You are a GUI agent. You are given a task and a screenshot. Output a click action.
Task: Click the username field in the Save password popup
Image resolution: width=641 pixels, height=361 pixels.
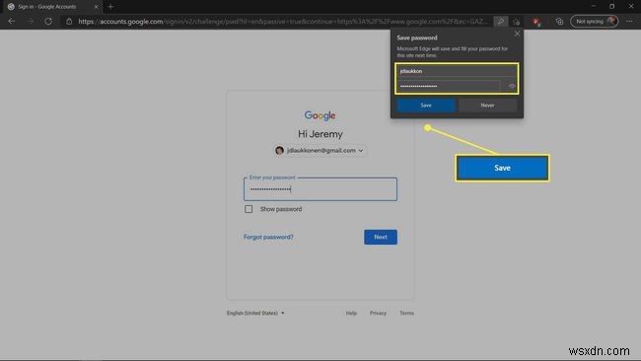click(x=457, y=71)
